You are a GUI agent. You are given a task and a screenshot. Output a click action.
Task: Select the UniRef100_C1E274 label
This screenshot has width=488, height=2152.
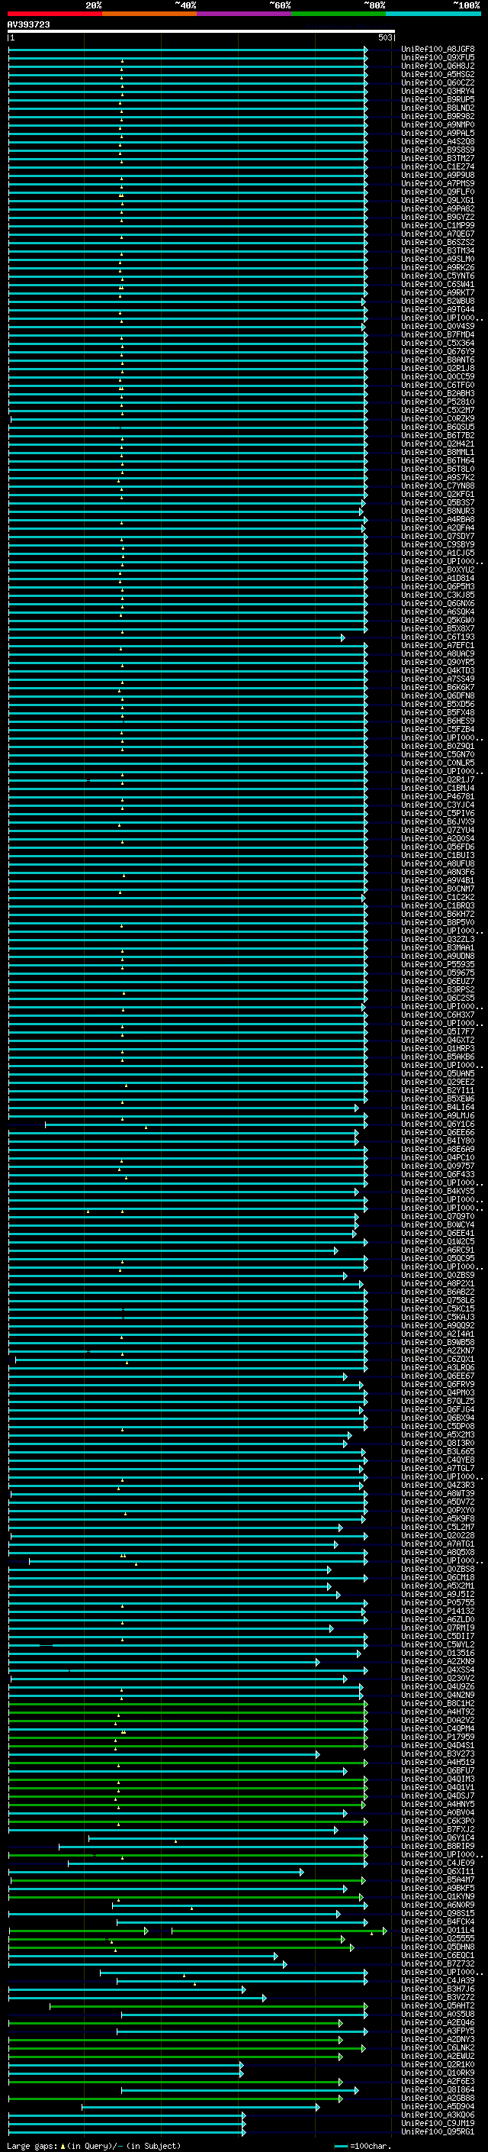438,166
